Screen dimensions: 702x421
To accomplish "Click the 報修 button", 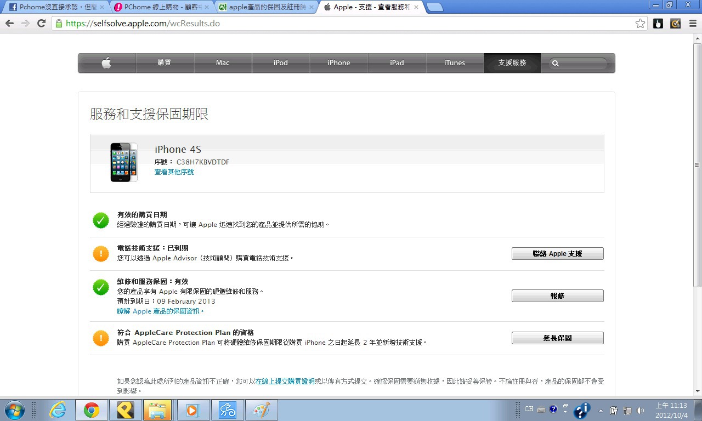I will (558, 296).
